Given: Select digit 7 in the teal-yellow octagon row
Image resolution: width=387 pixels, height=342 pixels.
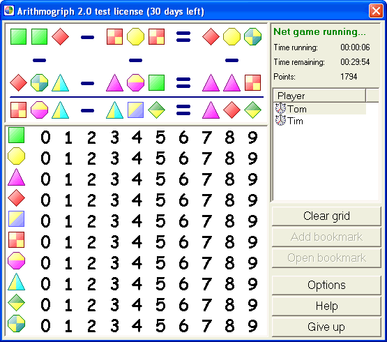Looking at the screenshot, I should [206, 325].
